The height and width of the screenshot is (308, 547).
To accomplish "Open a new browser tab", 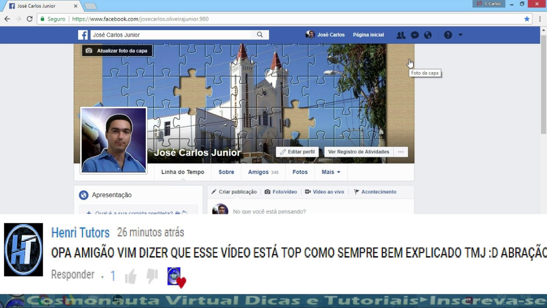I will pos(90,6).
